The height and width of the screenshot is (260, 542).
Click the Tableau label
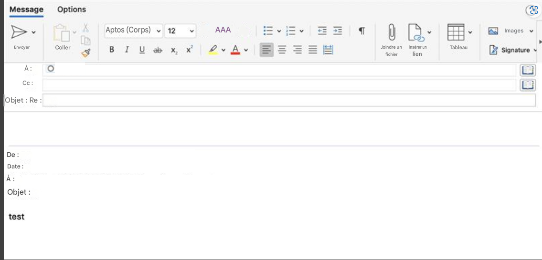pyautogui.click(x=458, y=47)
